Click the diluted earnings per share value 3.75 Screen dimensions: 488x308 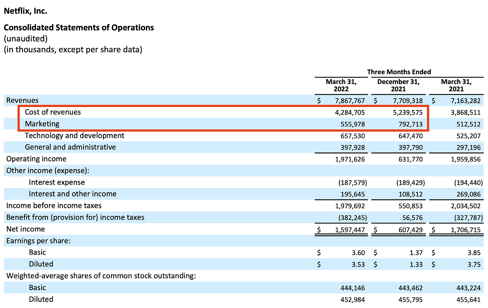pos(474,265)
